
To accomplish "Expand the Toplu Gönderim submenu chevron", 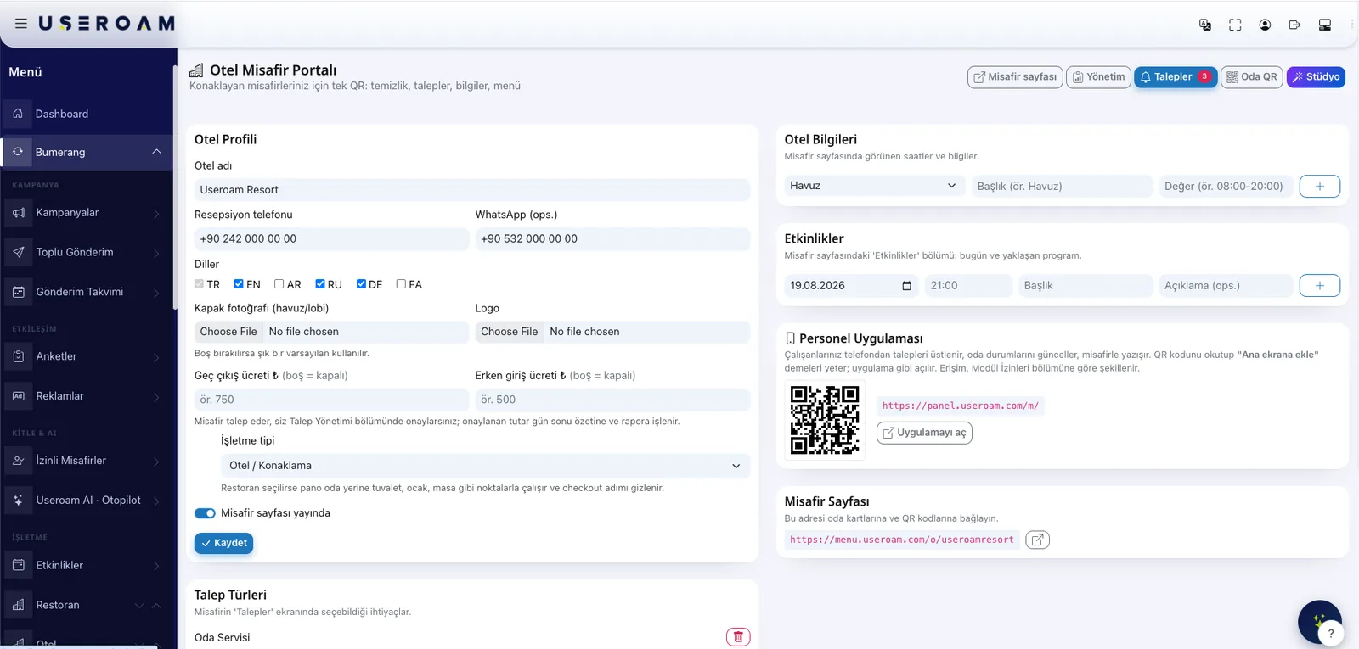I will point(156,253).
